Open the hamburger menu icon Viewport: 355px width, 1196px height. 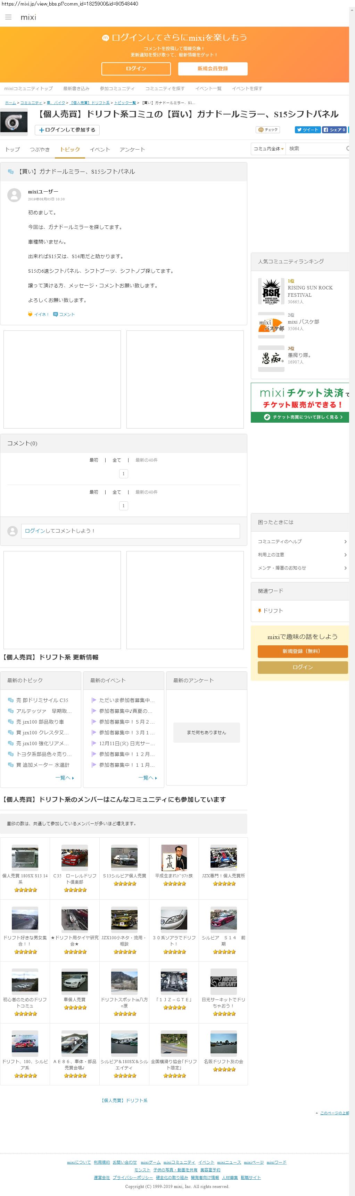point(8,17)
